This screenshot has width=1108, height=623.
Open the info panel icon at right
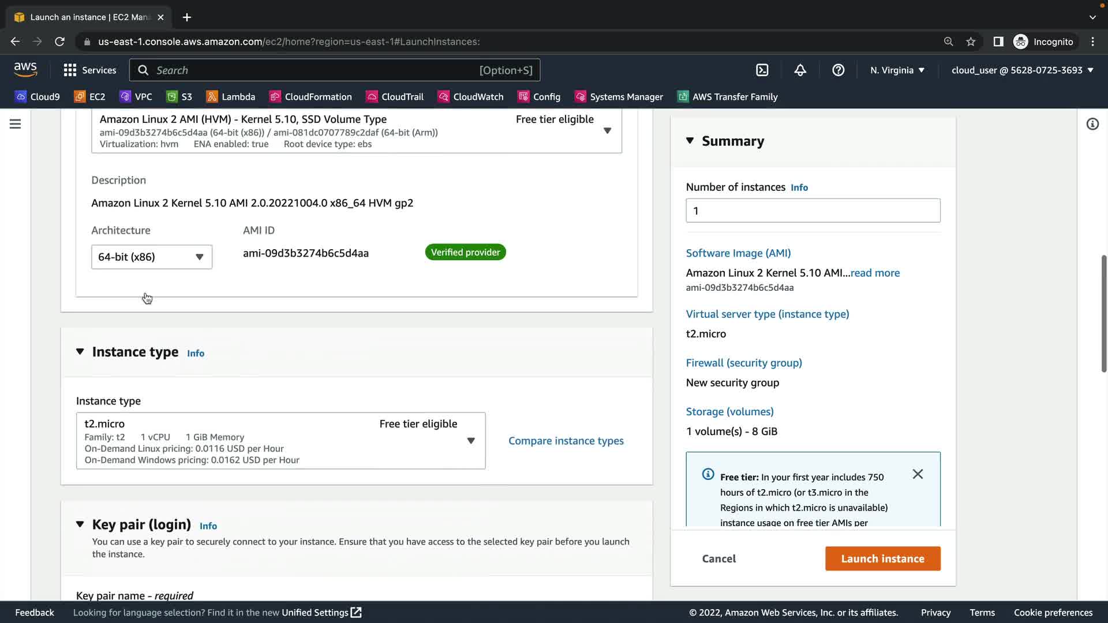pos(1092,124)
